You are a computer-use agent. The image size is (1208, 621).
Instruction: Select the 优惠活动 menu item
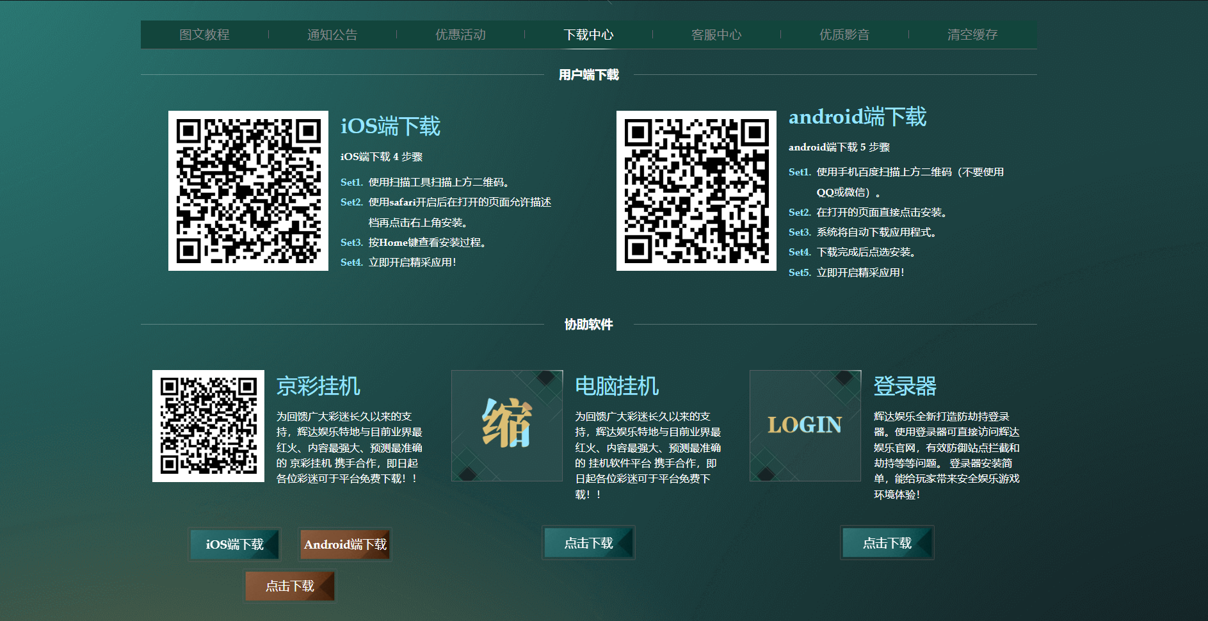(461, 35)
